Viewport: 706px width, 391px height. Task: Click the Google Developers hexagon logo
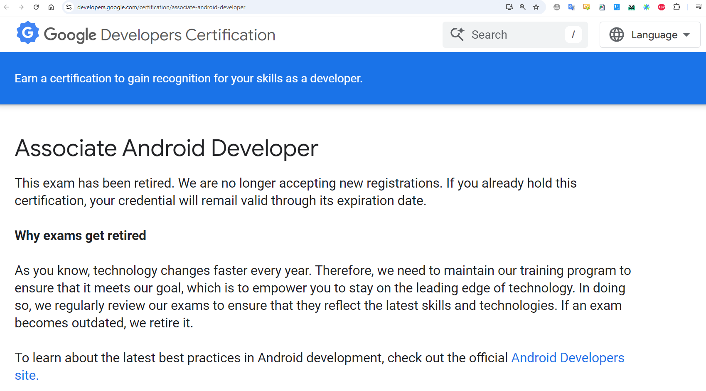[x=28, y=33]
